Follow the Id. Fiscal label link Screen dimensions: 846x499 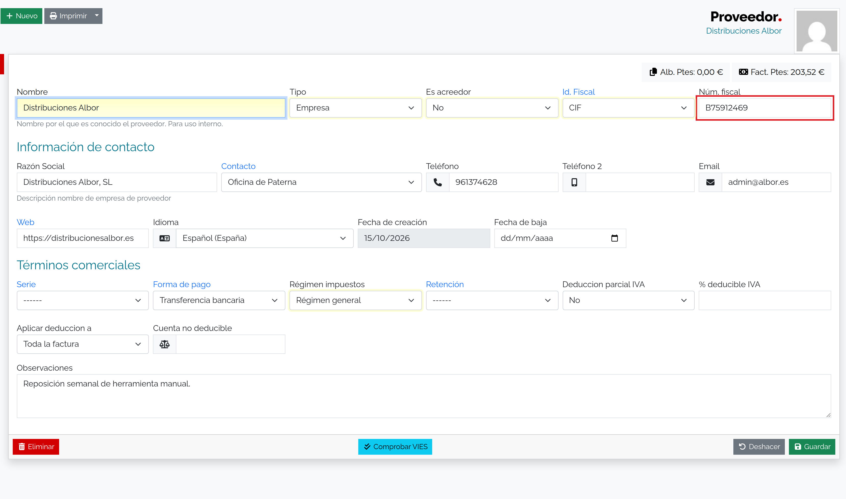click(x=578, y=92)
